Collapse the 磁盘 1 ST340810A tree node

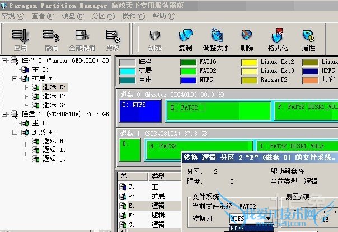pyautogui.click(x=4, y=114)
